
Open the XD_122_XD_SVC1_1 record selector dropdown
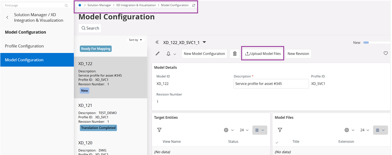coord(204,42)
